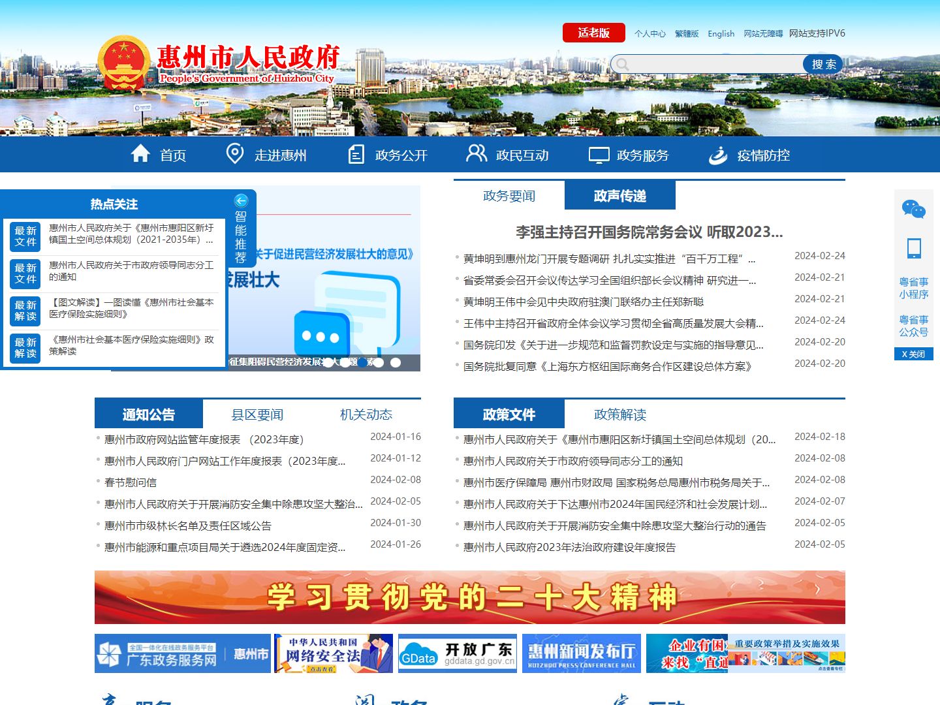Open 走进惠州 in the navigation bar
Image resolution: width=940 pixels, height=705 pixels.
pyautogui.click(x=281, y=155)
